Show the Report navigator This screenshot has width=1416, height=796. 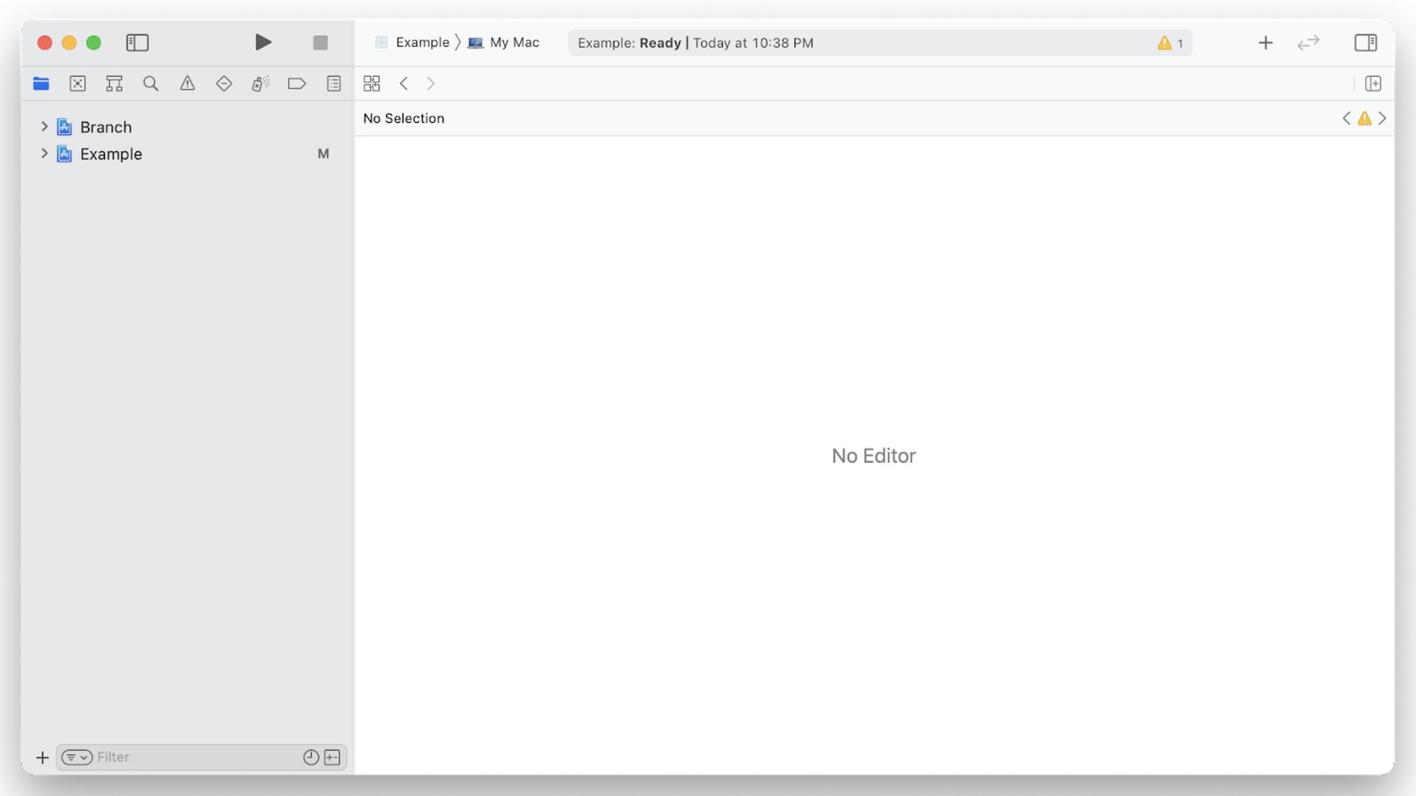click(x=333, y=83)
